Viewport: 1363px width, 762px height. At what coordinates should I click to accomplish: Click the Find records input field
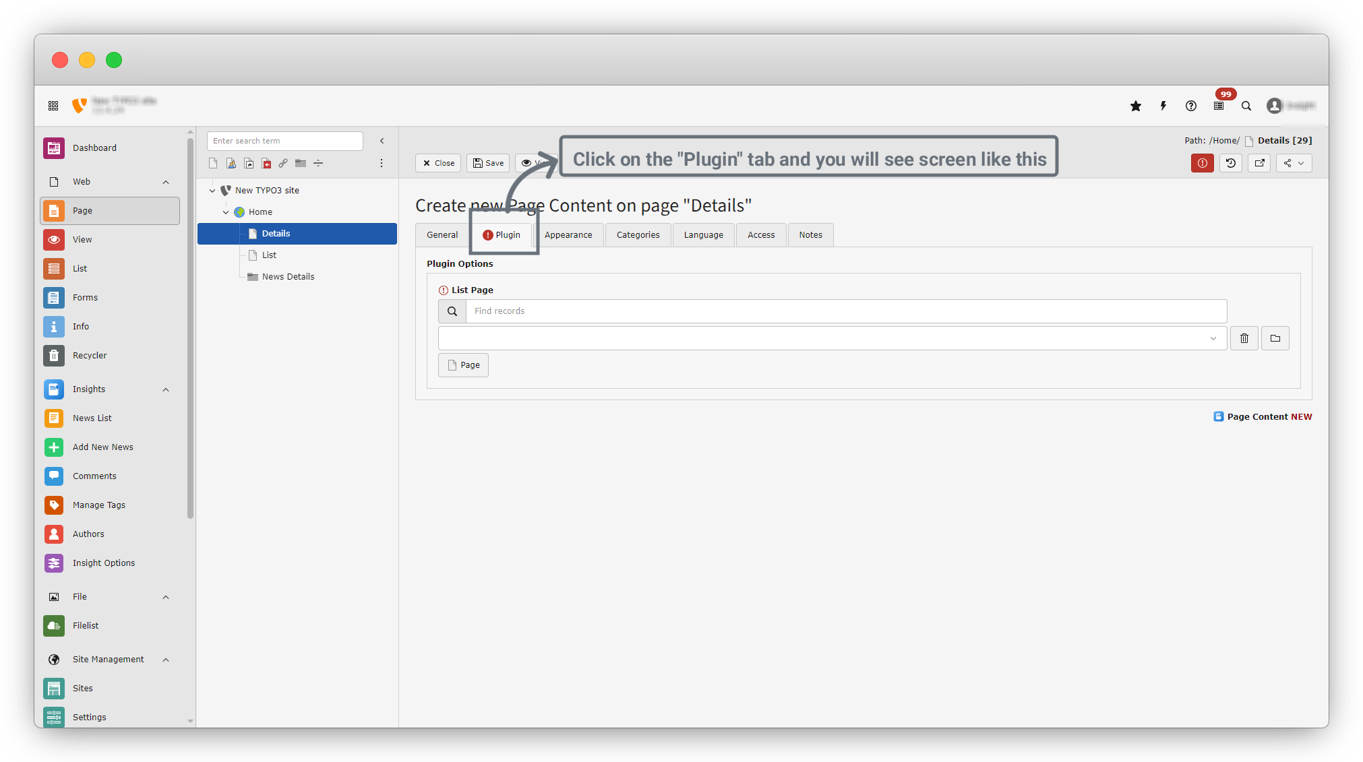(845, 311)
